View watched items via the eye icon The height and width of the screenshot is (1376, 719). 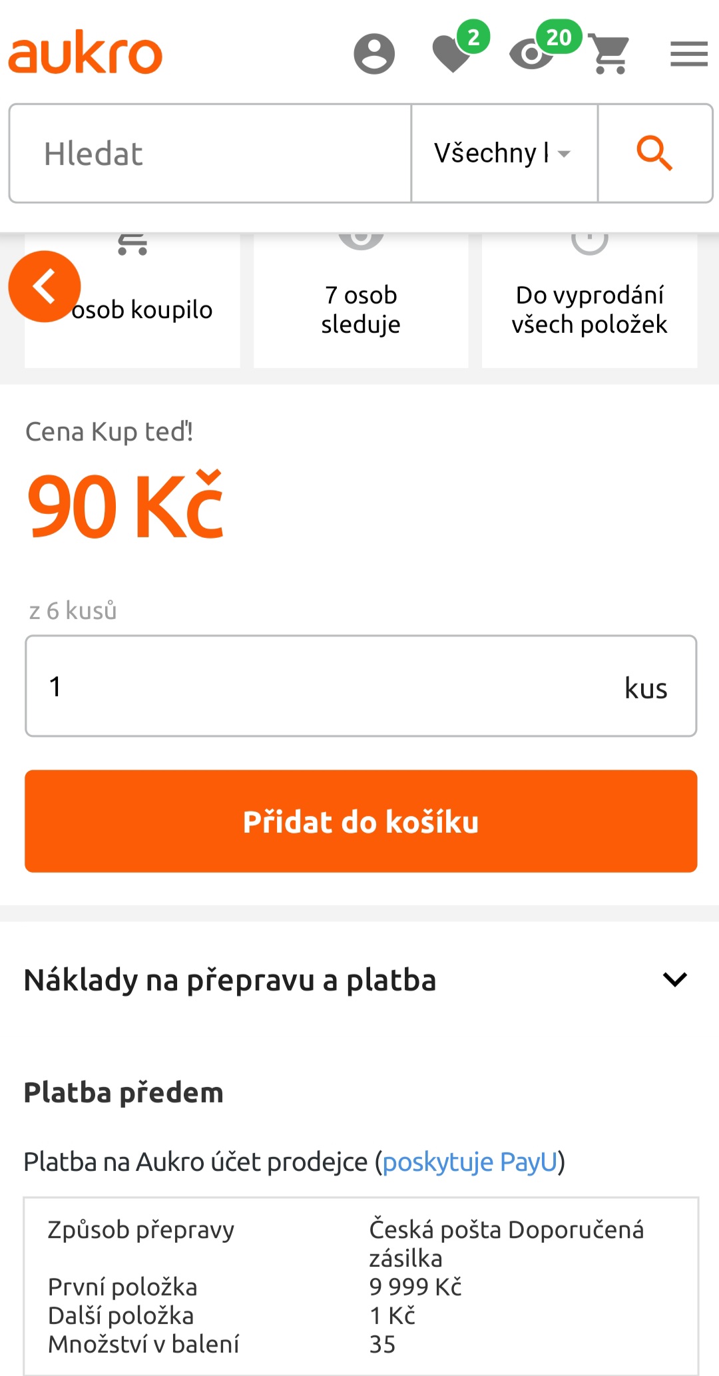(x=532, y=54)
